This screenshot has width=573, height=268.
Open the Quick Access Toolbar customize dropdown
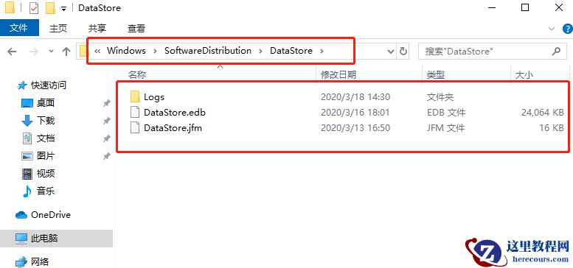coord(64,8)
